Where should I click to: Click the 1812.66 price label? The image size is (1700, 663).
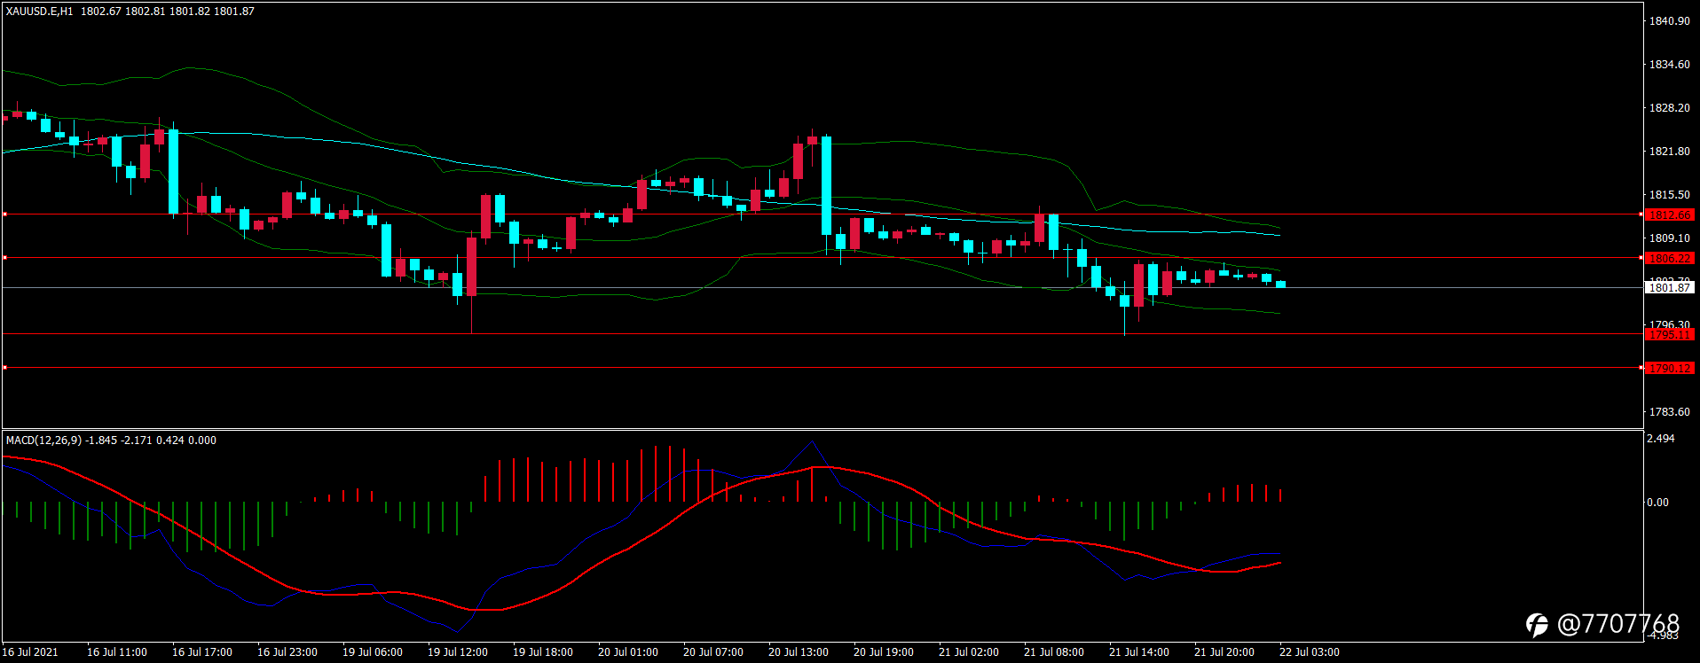(x=1669, y=214)
